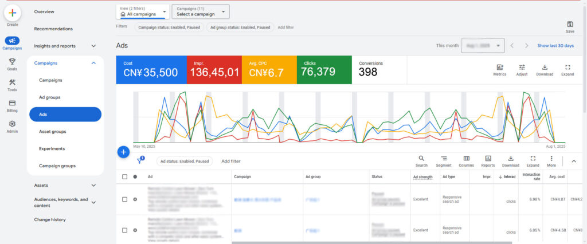
Task: Click the Show last 30 days link
Action: (555, 45)
